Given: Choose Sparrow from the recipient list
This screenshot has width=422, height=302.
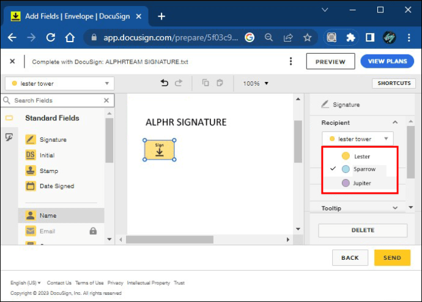Looking at the screenshot, I should 359,169.
